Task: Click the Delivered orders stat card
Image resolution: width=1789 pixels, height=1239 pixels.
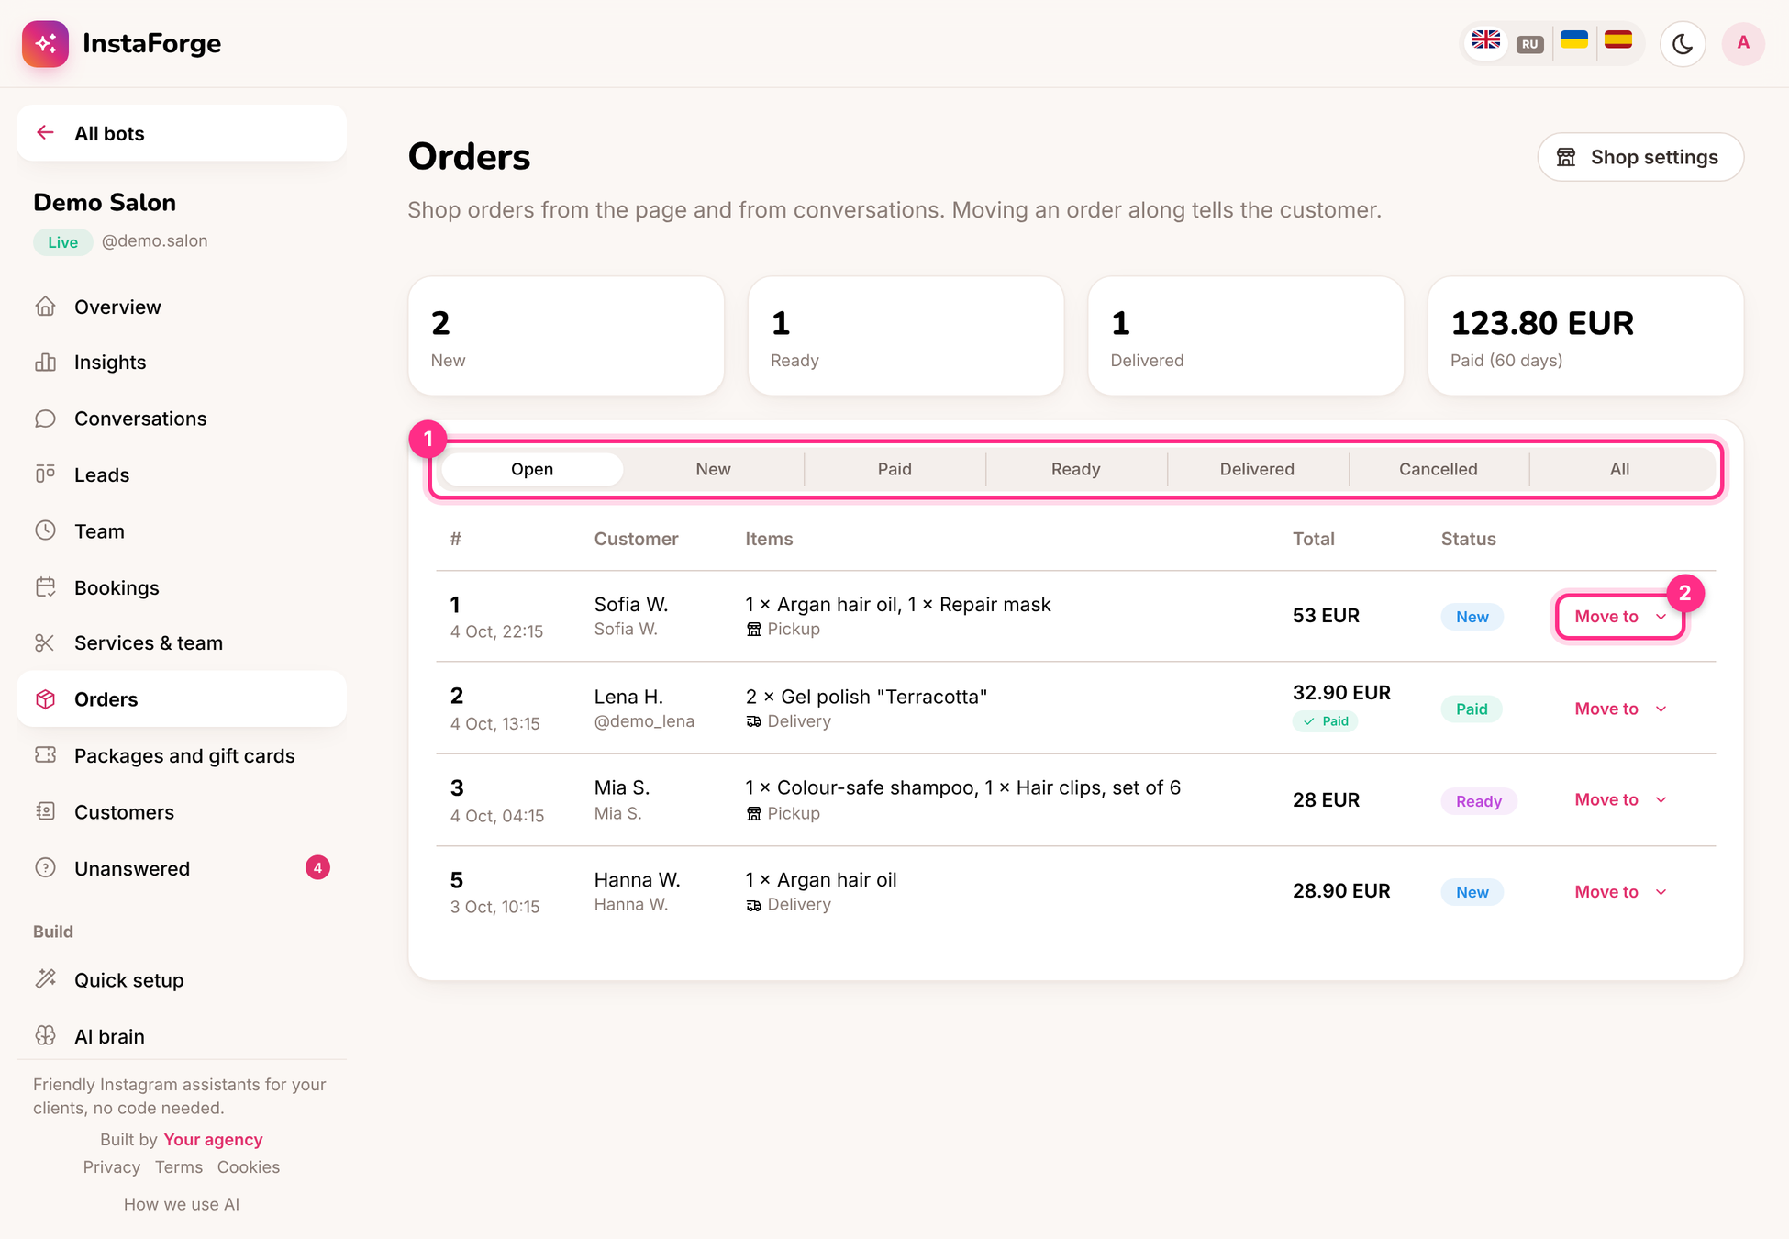Action: click(x=1246, y=336)
